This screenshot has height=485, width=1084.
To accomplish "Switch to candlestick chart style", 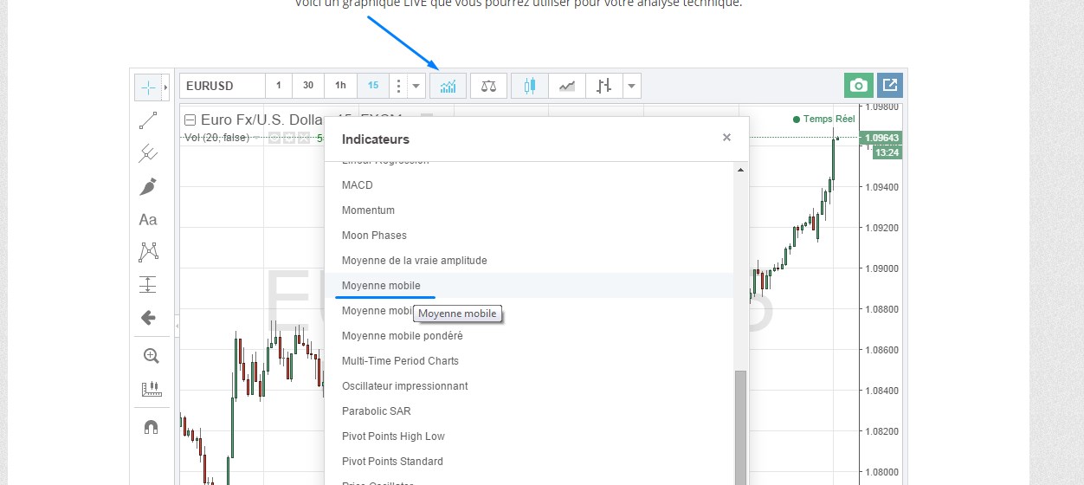I will 530,86.
